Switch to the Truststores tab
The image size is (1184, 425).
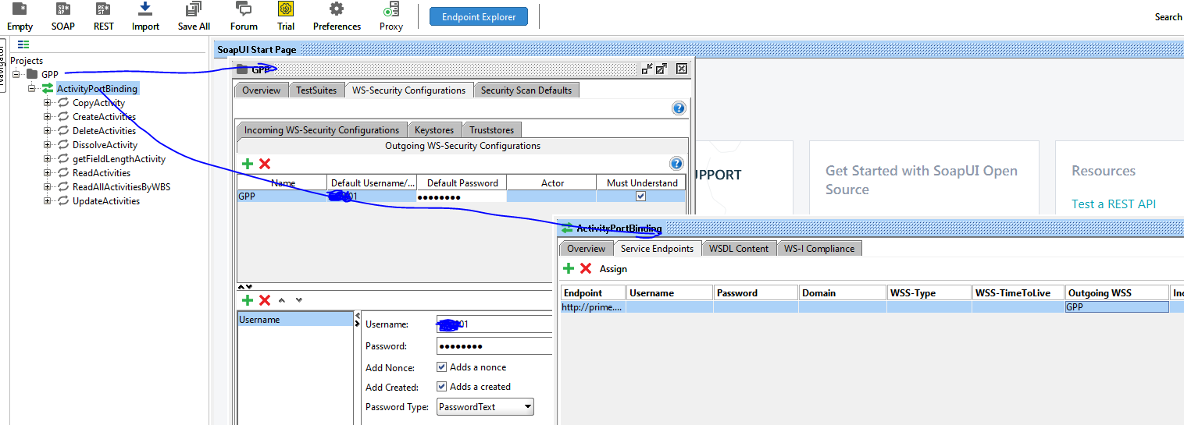(x=491, y=129)
